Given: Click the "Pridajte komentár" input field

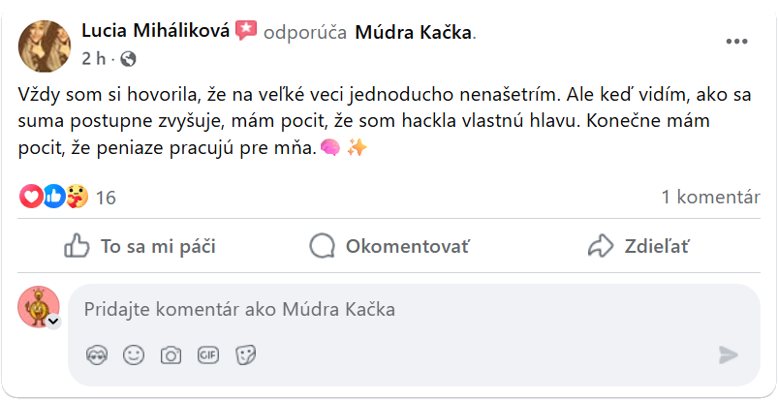Looking at the screenshot, I should click(x=388, y=310).
